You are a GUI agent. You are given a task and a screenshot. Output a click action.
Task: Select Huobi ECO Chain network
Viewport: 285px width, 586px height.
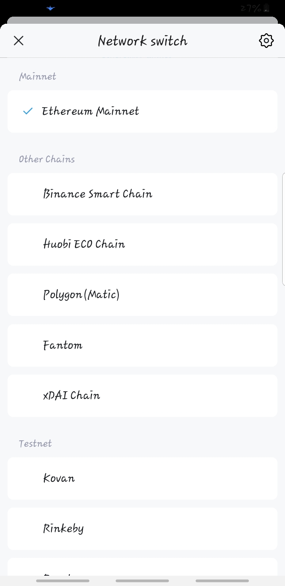point(142,244)
